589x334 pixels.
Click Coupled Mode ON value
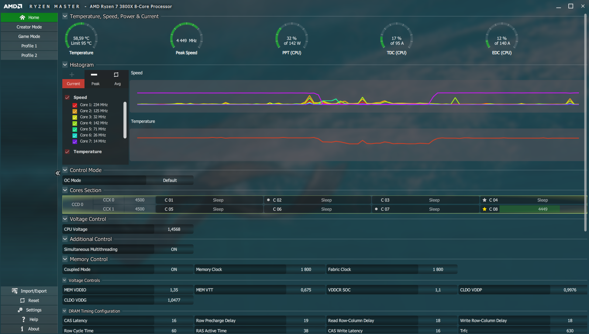tap(174, 269)
